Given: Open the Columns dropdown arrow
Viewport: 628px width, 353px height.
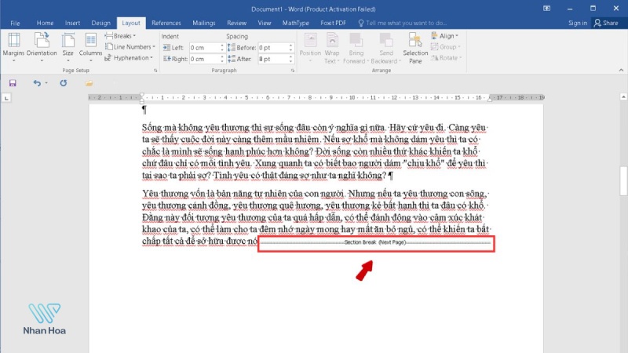Looking at the screenshot, I should (x=90, y=61).
